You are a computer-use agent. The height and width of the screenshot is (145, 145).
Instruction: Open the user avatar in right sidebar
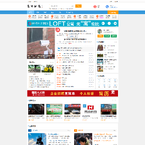[x=99, y=31]
